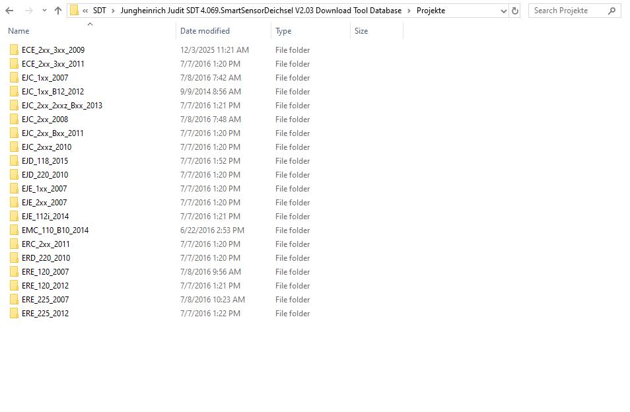Click the ERE_225_2012 folder name
Screen dimensions: 630x412
[45, 314]
